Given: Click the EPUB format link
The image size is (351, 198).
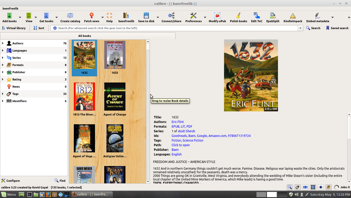Looking at the screenshot, I should [175, 127].
